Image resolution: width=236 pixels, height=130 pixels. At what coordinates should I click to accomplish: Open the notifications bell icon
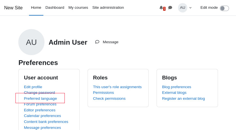click(161, 8)
